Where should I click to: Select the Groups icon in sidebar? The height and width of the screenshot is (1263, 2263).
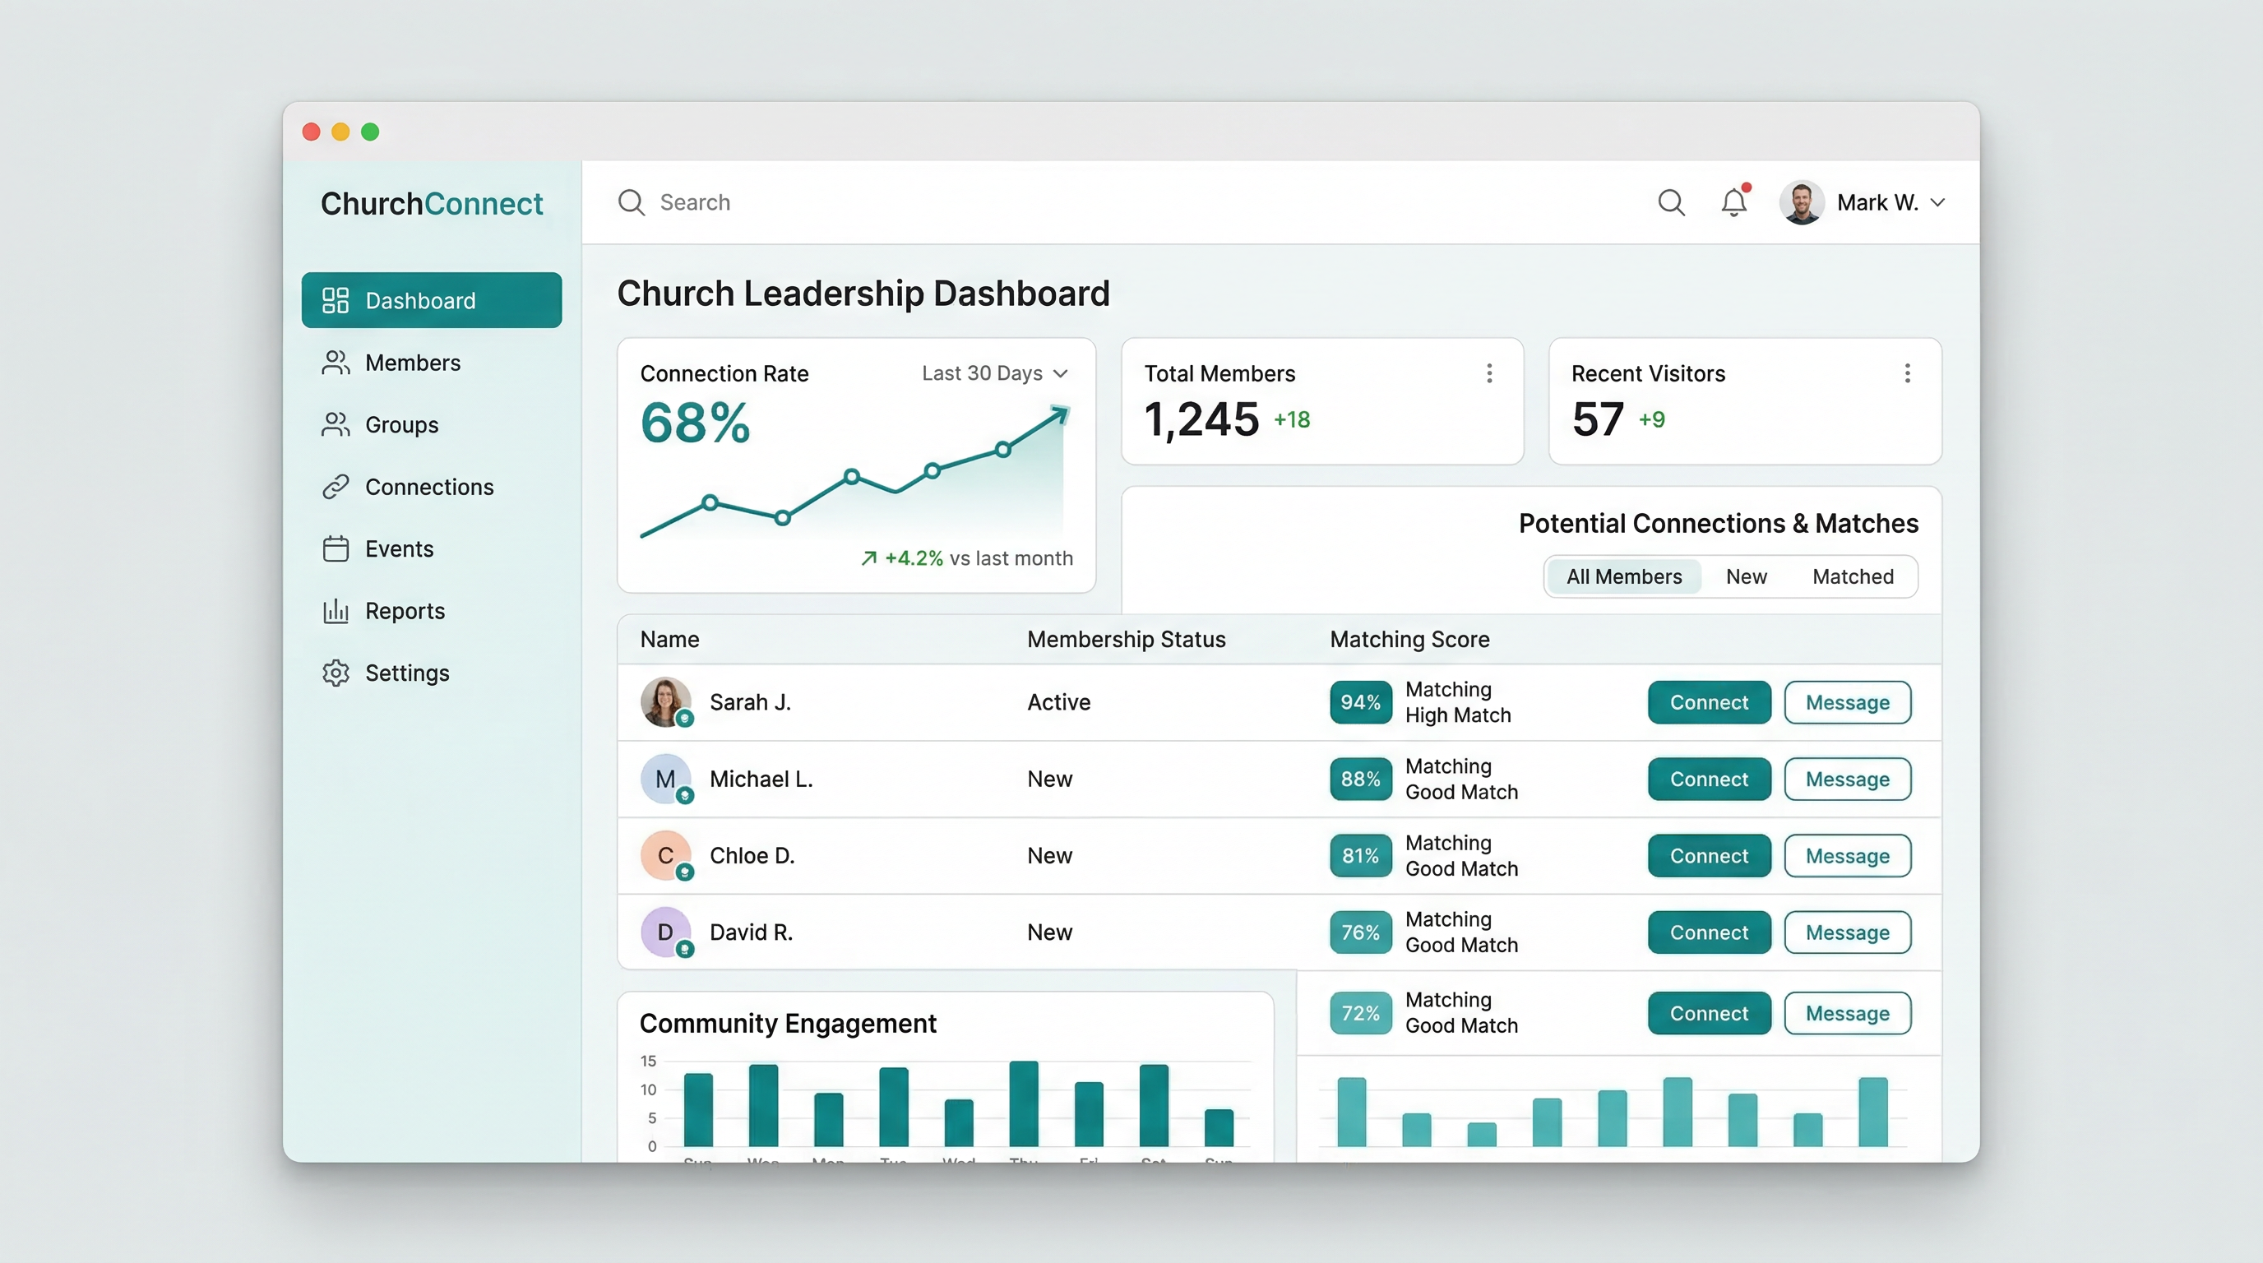335,424
